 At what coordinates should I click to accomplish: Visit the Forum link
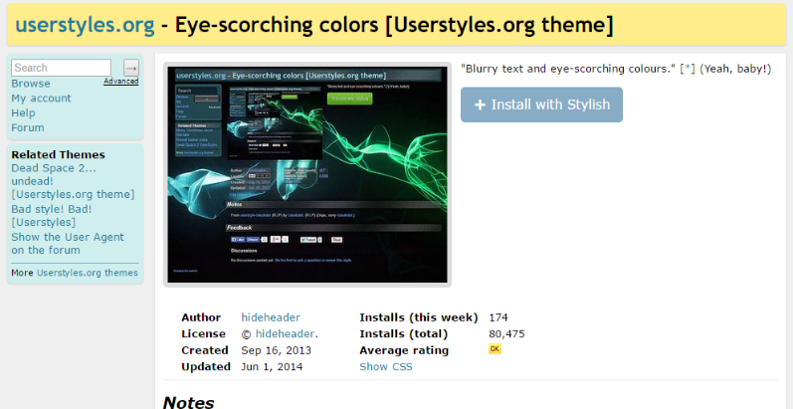click(x=28, y=127)
